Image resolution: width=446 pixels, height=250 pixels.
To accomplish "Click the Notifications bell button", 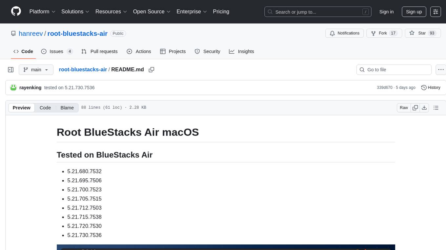I will 345,33.
